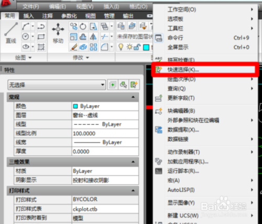Open the 动作录制器(T) submenu
The image size is (262, 224).
[x=205, y=152]
